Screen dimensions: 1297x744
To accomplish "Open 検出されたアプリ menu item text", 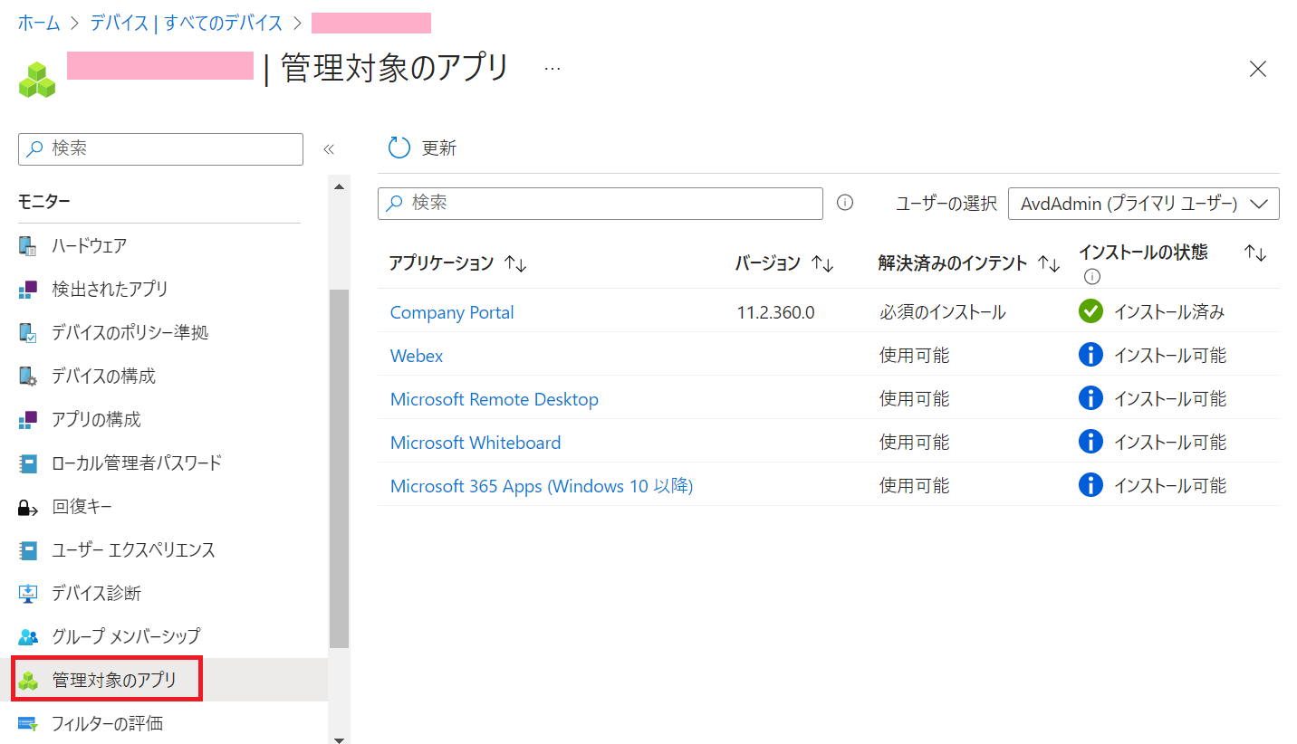I will [110, 289].
